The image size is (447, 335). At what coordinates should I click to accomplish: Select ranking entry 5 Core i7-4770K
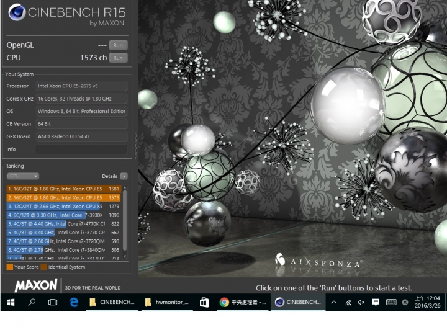(x=64, y=224)
